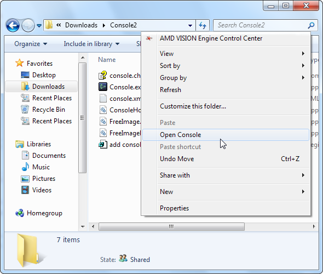
Task: Click the folder icon in address bar
Action: [x=49, y=25]
